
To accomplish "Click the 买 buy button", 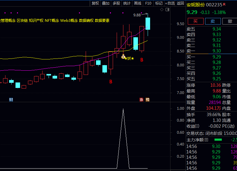I will pyautogui.click(x=195, y=21).
